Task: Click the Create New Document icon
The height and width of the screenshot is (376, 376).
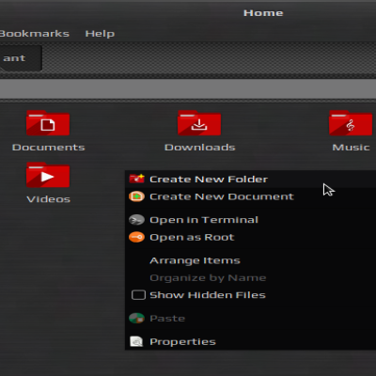Action: coord(136,196)
